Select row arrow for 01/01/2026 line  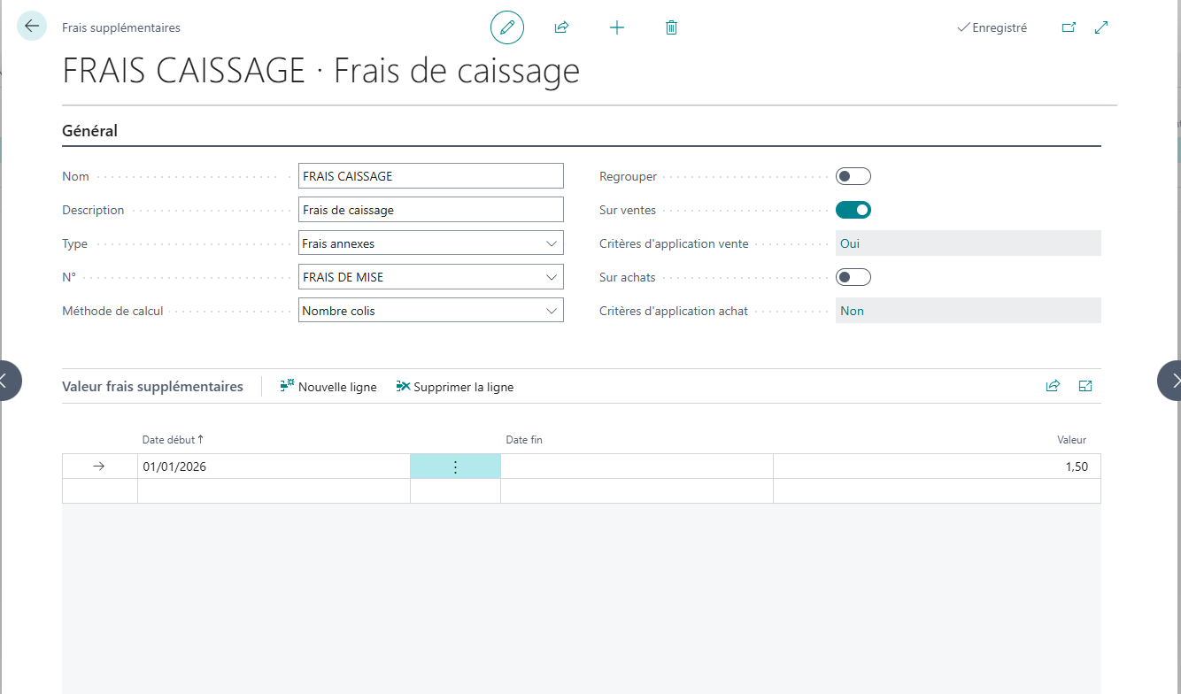coord(99,467)
